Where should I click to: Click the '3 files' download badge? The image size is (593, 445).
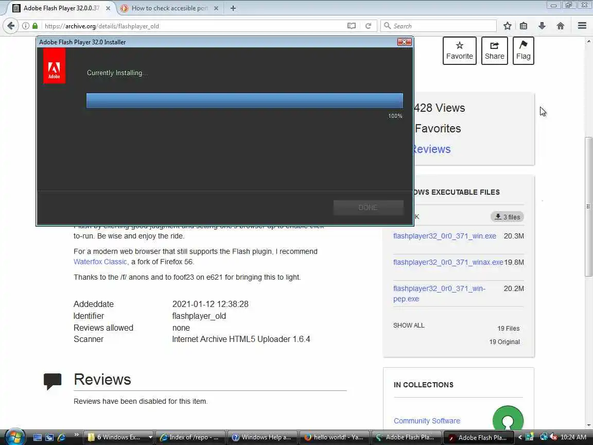pos(507,217)
